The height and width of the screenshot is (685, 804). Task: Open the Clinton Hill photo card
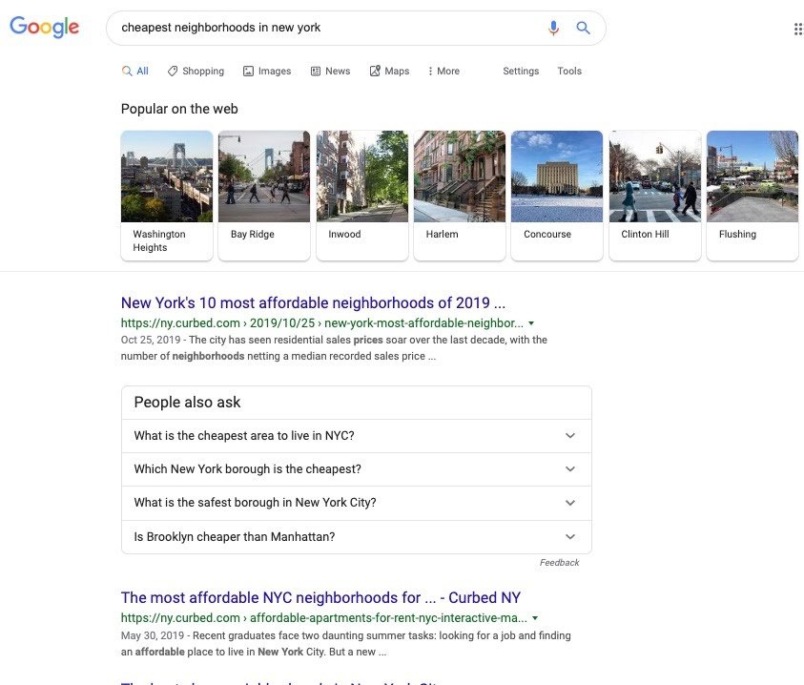pos(655,196)
